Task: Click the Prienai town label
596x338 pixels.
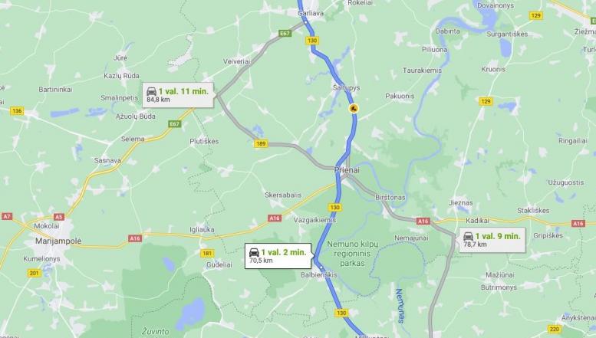Action: point(347,170)
